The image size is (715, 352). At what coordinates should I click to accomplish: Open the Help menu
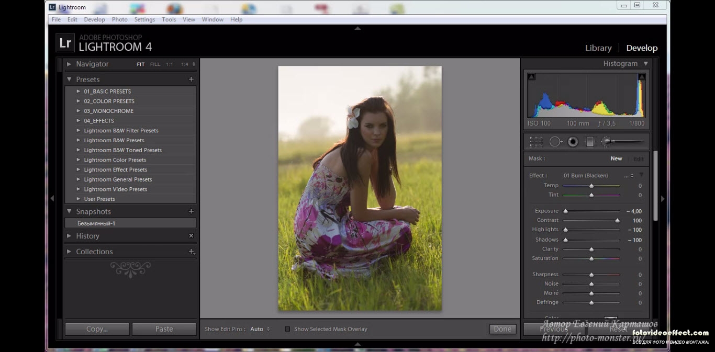click(237, 19)
